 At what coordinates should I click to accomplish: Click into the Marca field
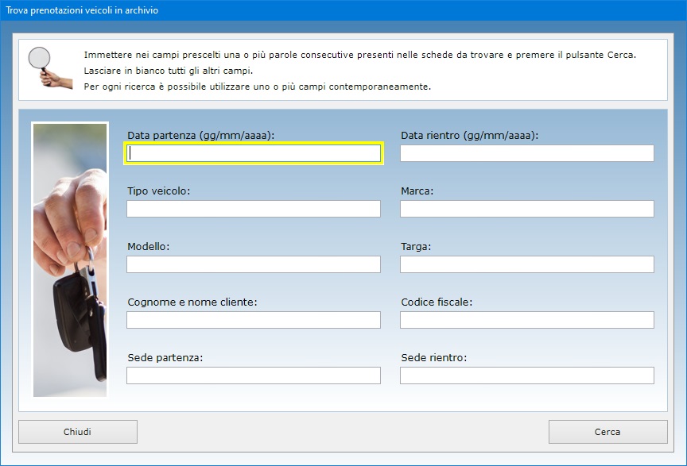[x=526, y=209]
